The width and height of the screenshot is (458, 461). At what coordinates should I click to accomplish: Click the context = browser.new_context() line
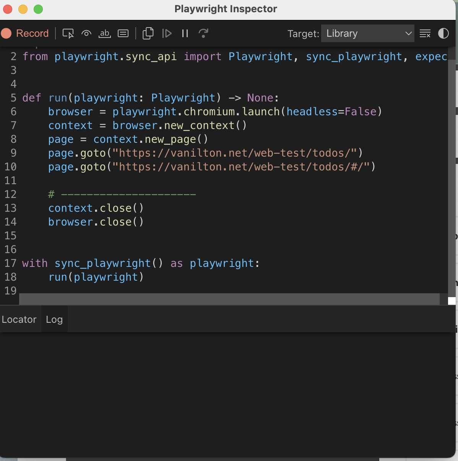tap(147, 125)
